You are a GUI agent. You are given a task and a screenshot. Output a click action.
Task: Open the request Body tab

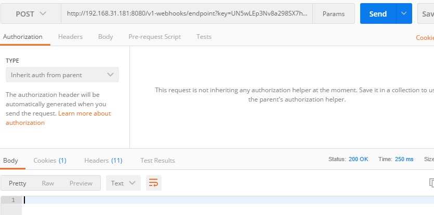tap(106, 37)
